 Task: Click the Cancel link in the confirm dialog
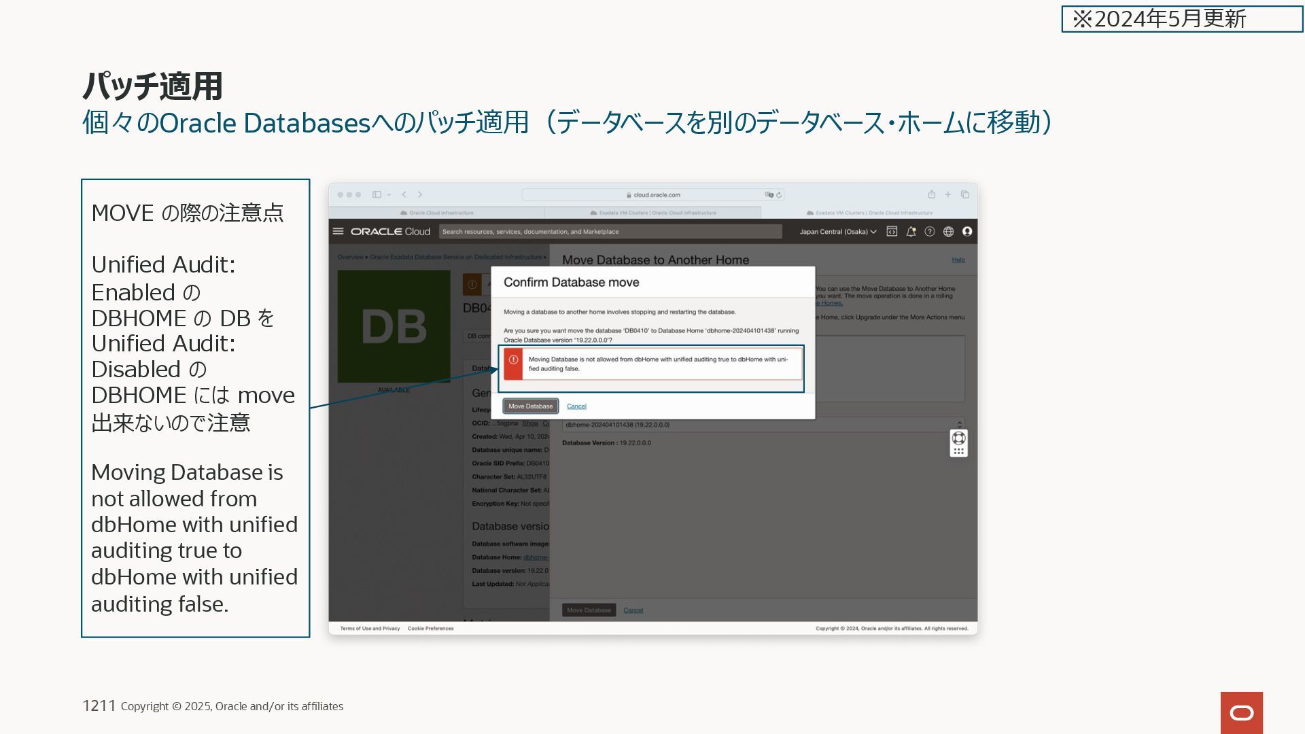576,406
